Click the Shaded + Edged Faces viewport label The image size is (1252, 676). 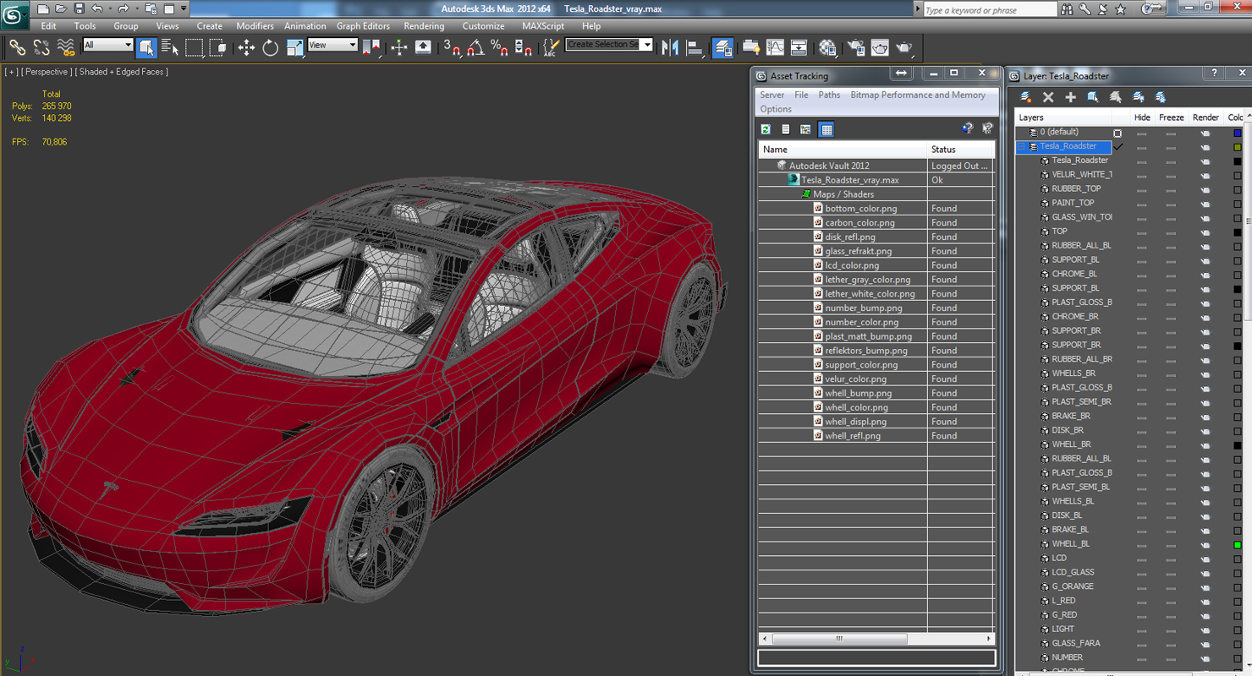(x=122, y=72)
